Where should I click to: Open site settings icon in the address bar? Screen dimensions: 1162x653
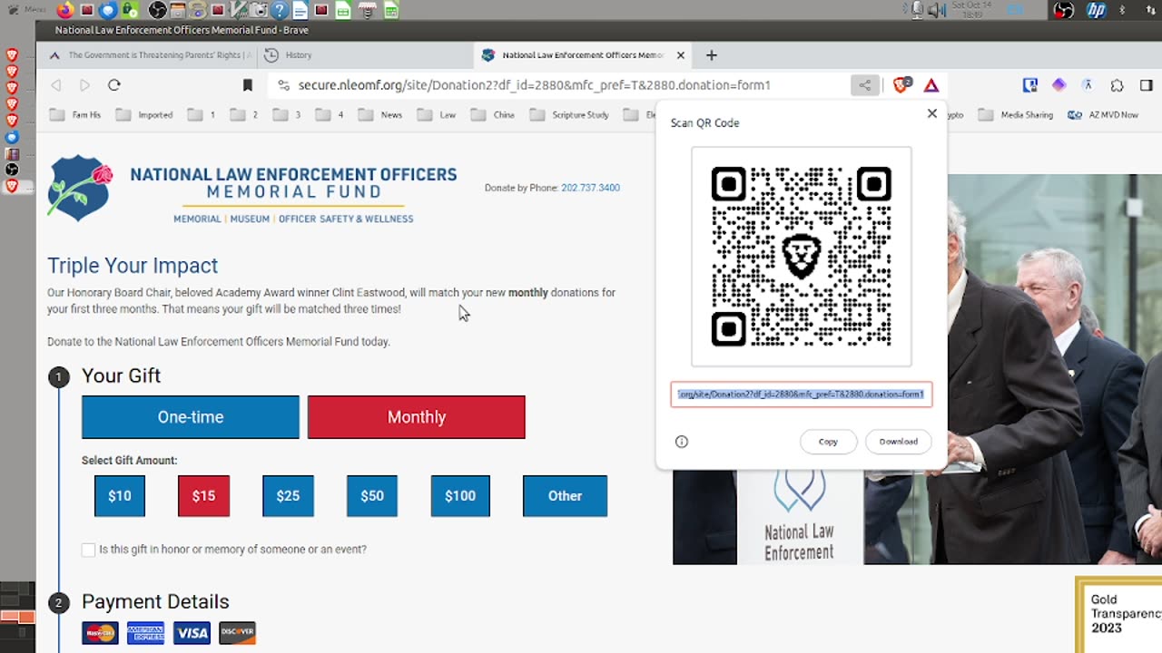283,85
